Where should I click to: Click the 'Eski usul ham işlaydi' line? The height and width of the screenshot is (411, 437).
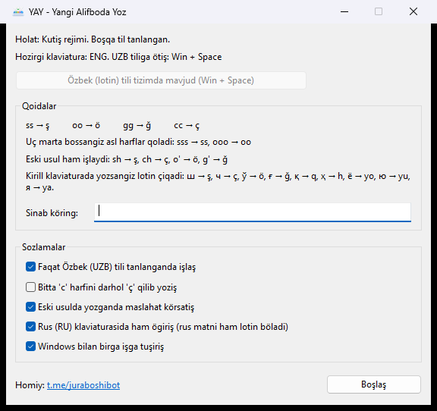pos(127,159)
